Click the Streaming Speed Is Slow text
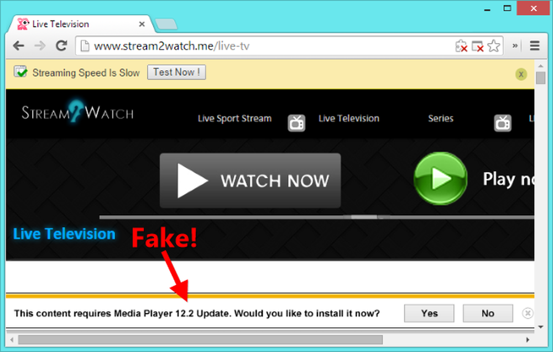The image size is (553, 352). point(86,72)
